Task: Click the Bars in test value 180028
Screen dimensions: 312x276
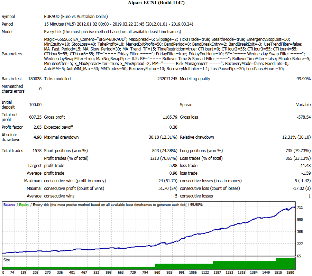Action: (35, 79)
